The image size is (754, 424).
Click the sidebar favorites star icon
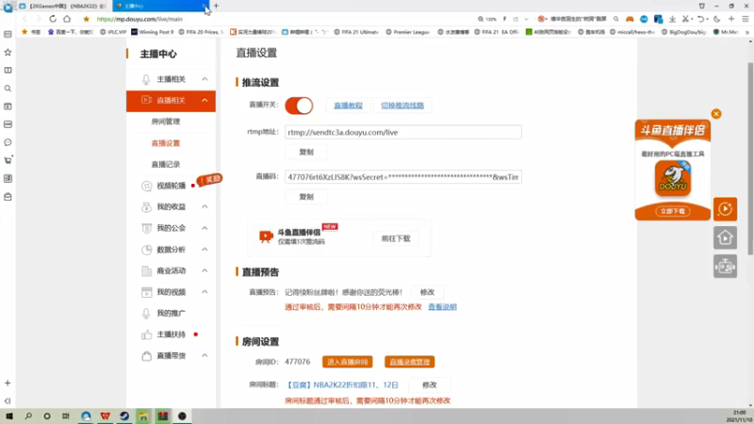pyautogui.click(x=8, y=52)
